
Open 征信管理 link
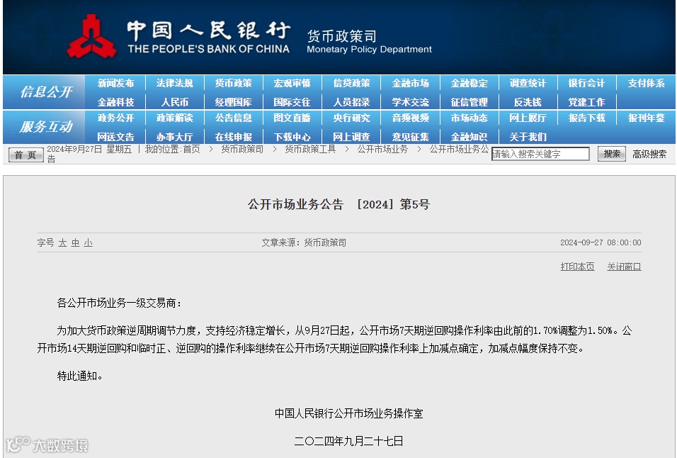469,102
